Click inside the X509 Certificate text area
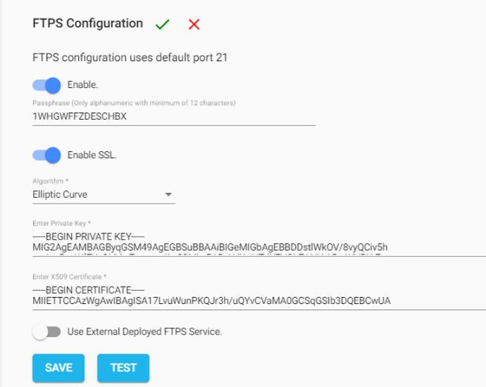Image resolution: width=486 pixels, height=387 pixels. click(259, 296)
